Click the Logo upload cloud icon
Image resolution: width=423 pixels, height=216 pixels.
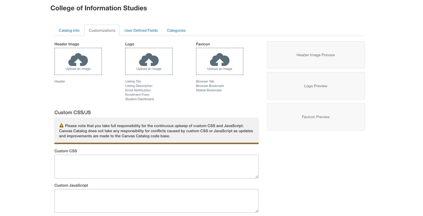[x=149, y=59]
